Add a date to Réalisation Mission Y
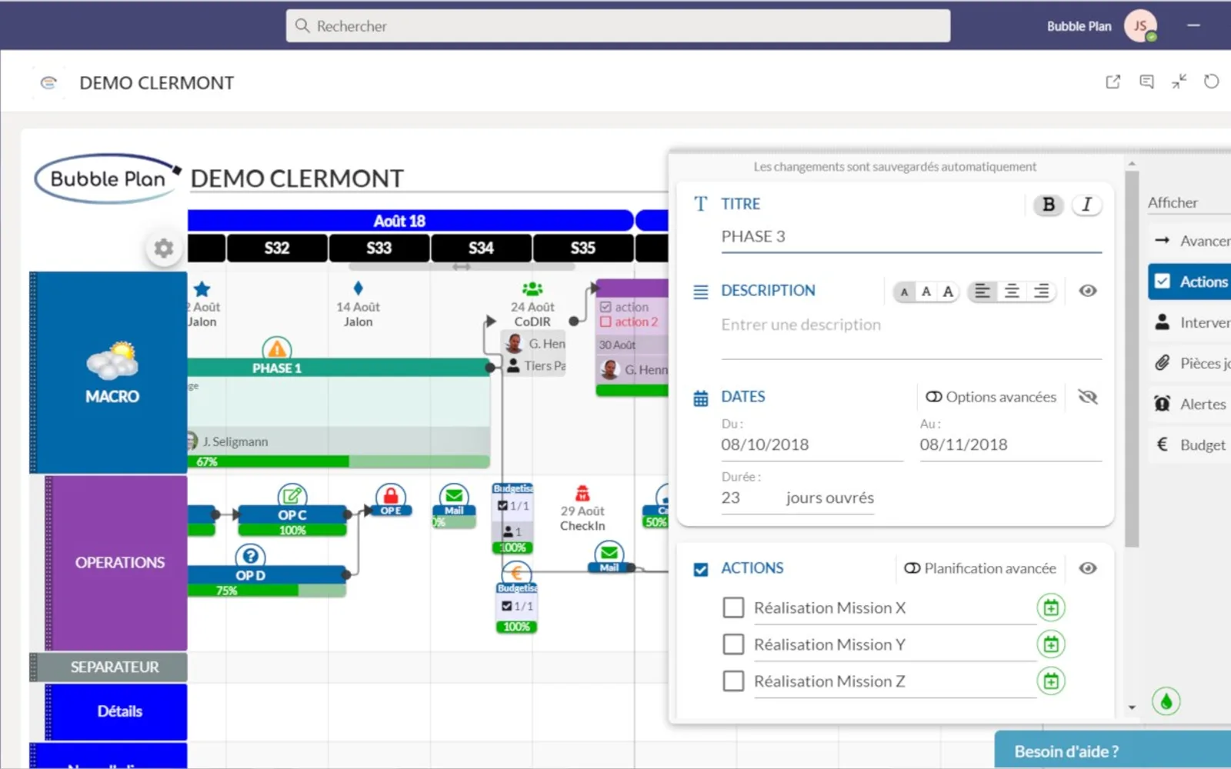Viewport: 1231px width, 769px height. click(1051, 644)
